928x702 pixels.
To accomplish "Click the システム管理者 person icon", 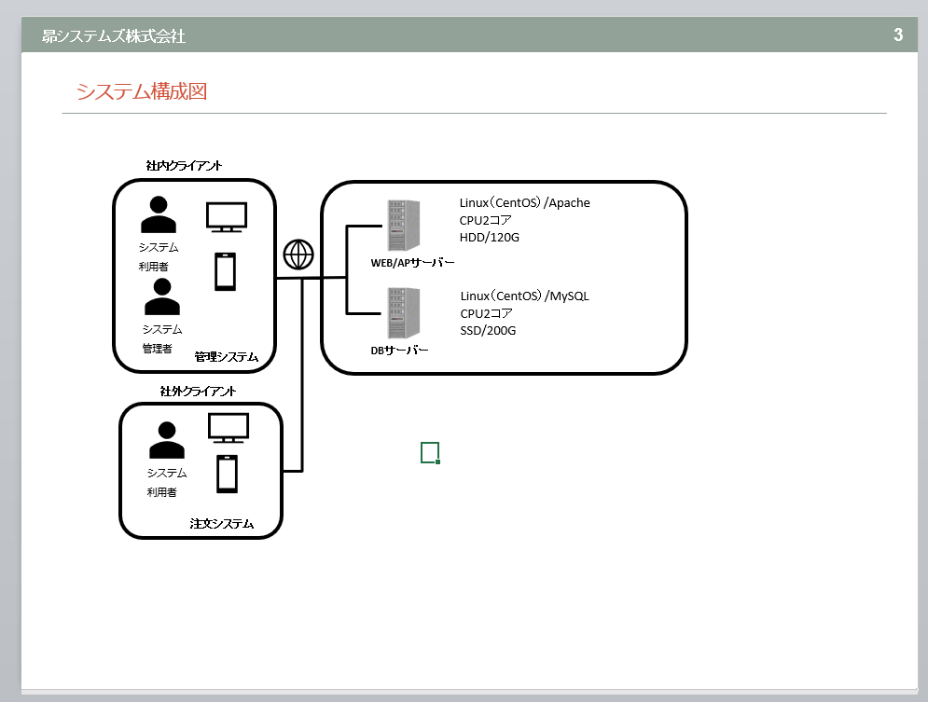I will (162, 297).
